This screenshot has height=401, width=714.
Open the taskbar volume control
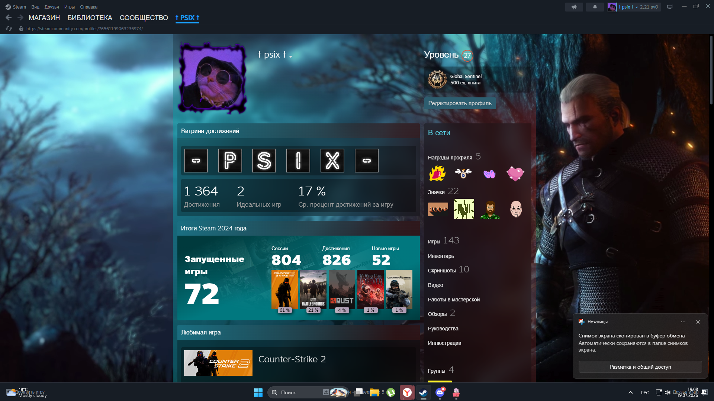click(667, 392)
